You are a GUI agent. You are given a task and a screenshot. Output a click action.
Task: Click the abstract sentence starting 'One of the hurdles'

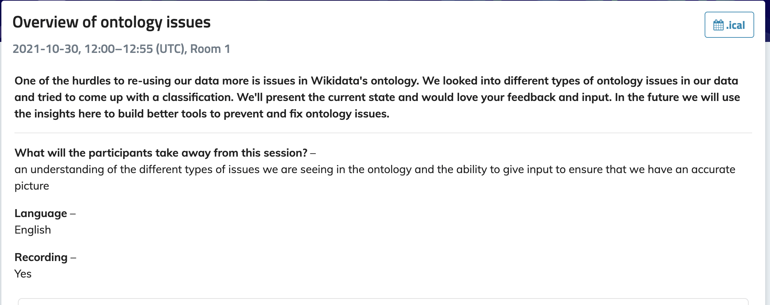point(138,81)
